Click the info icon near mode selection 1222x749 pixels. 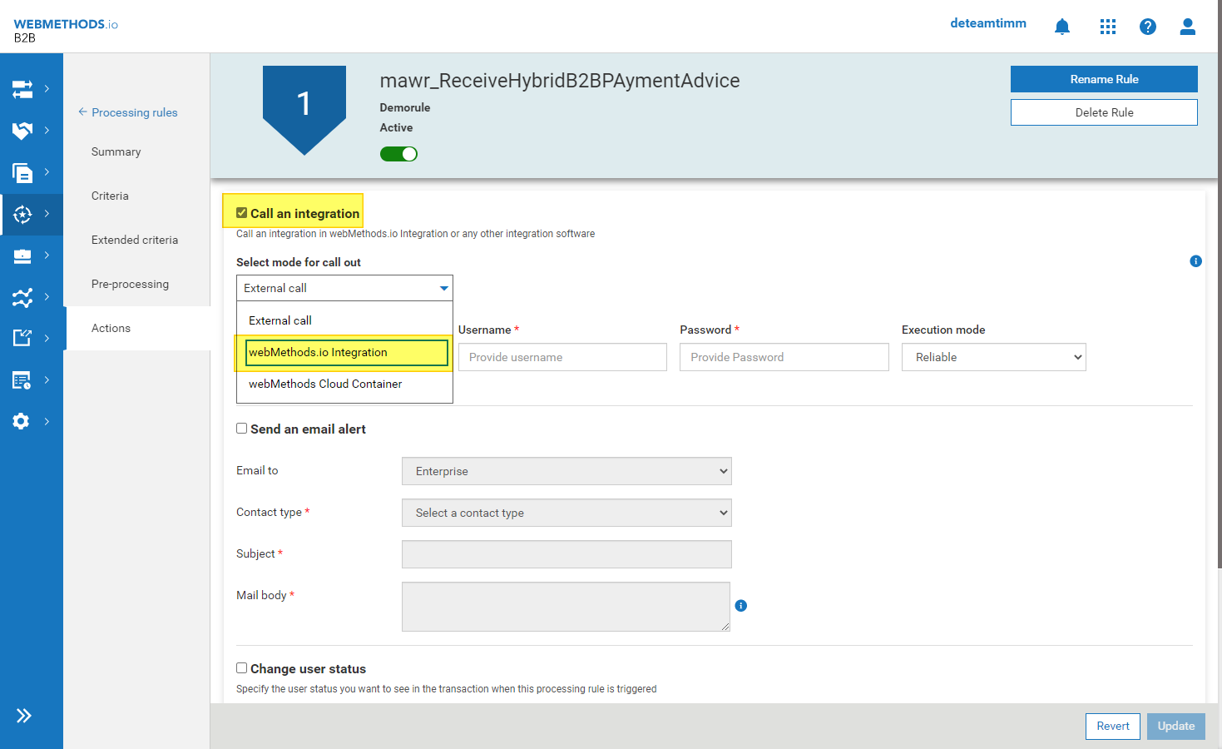pyautogui.click(x=1195, y=260)
